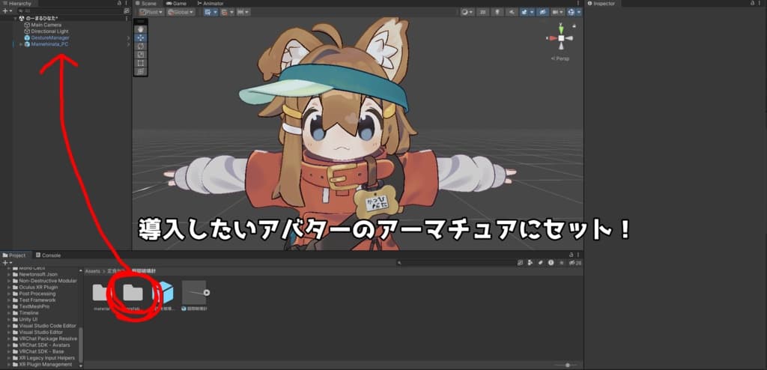
Task: Toggle scene effects (skybox, fog)
Action: (525, 12)
